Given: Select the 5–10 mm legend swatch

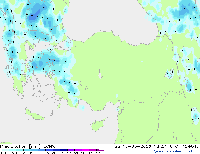Looking at the screenshot, I should point(35,150).
